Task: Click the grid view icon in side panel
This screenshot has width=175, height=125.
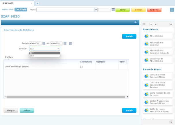Action: coord(144,24)
